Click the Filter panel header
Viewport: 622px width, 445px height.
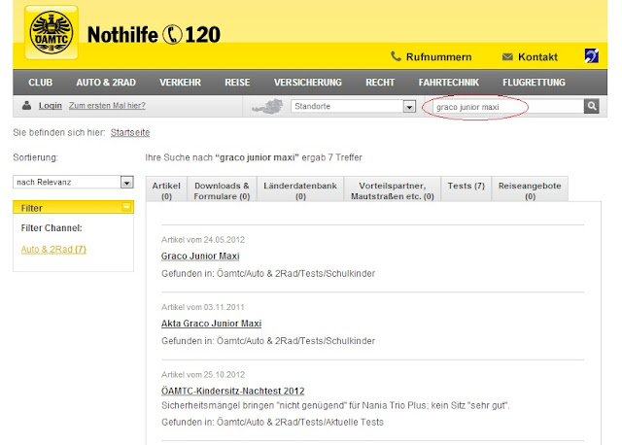tap(74, 207)
